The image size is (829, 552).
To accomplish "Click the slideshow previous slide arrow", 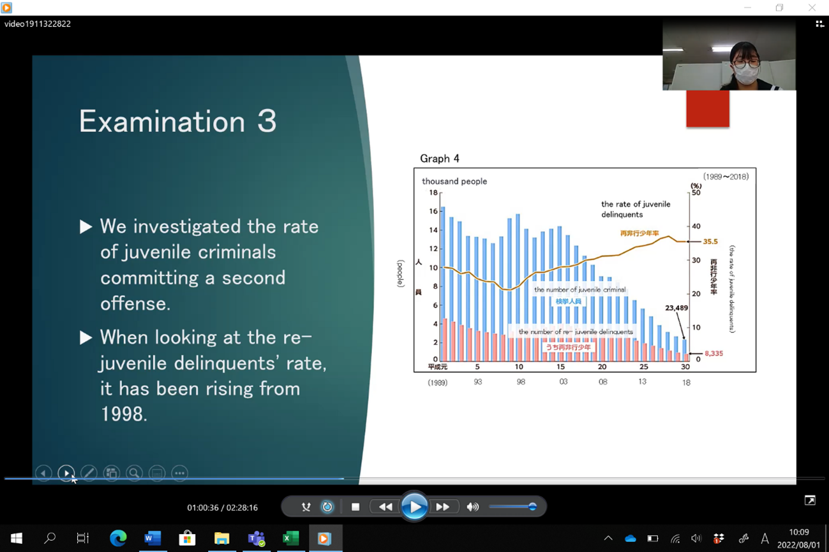I will pos(43,473).
